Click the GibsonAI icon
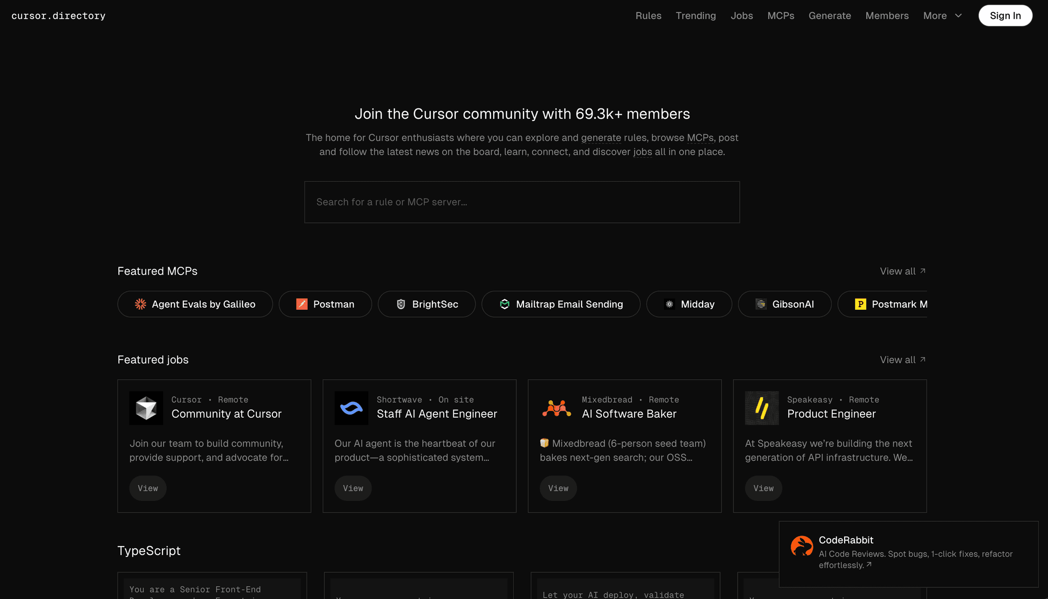This screenshot has height=599, width=1048. click(760, 304)
